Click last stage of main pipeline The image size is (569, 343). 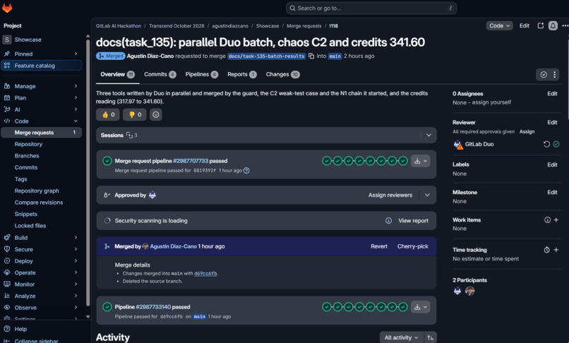pyautogui.click(x=403, y=307)
